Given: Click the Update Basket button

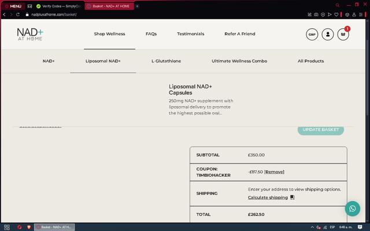Looking at the screenshot, I should point(321,131).
